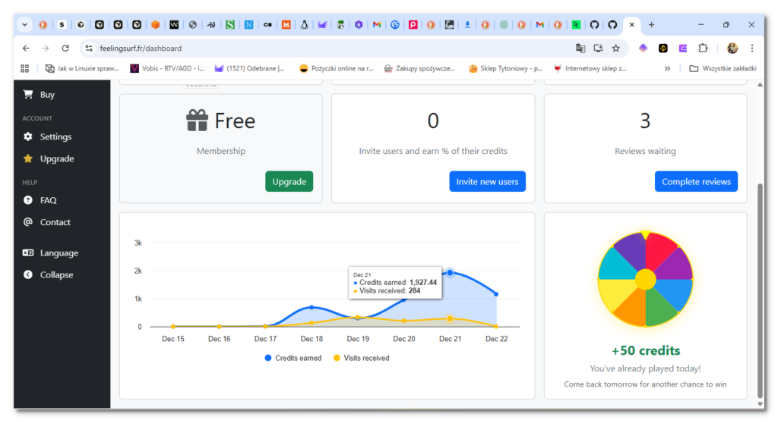Open the Wszystkie zakładki bookmarks folder
Image resolution: width=778 pixels, height=423 pixels.
[x=723, y=68]
